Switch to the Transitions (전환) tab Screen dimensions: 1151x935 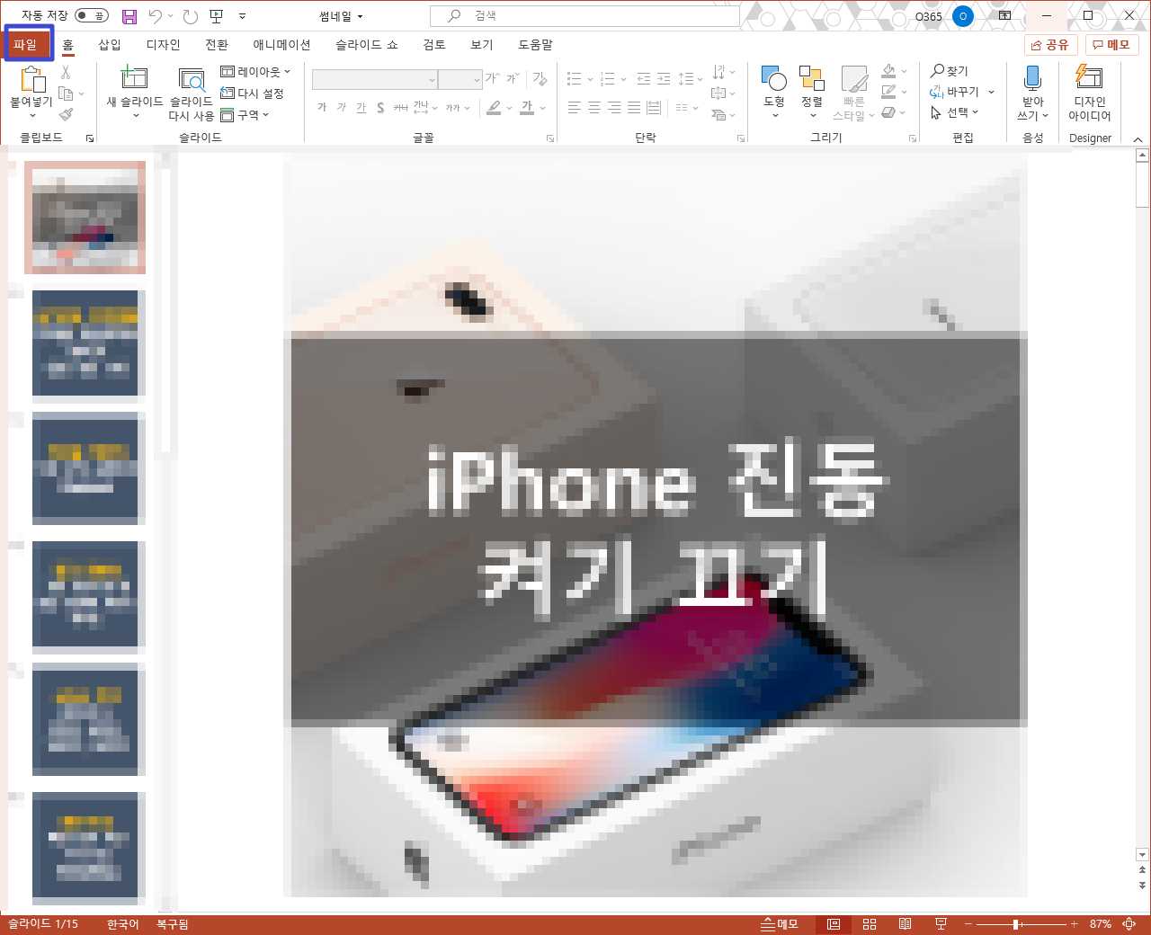pos(217,44)
